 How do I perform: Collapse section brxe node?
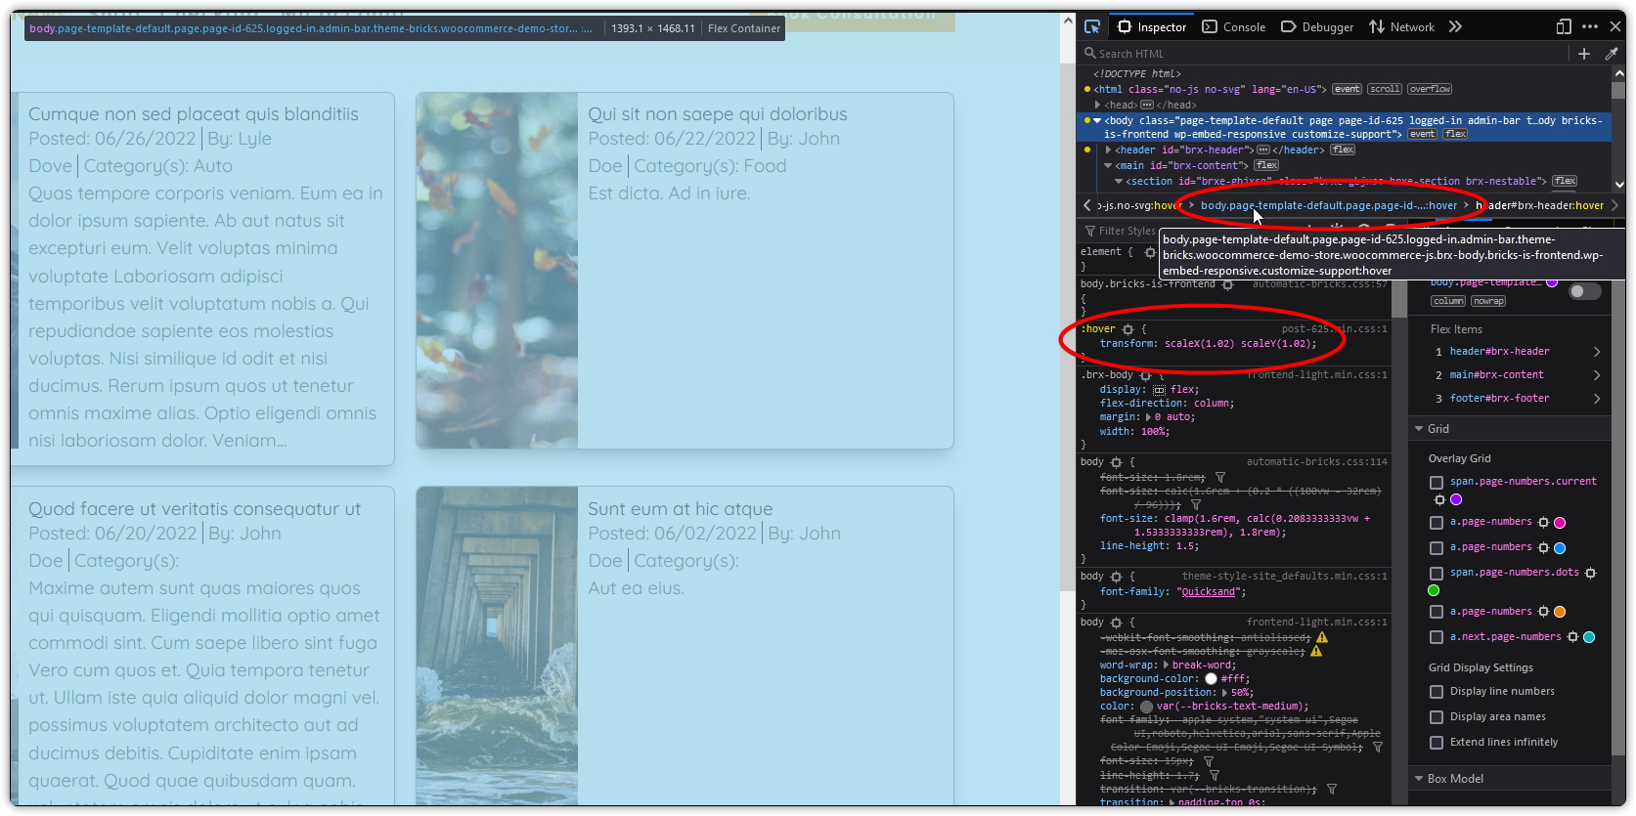click(1119, 181)
